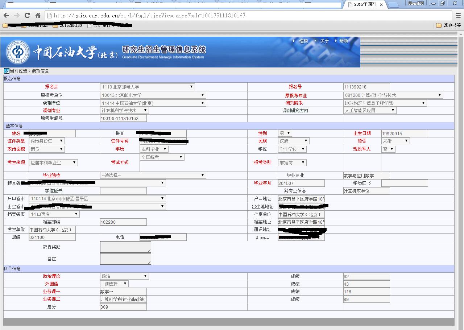Click the empty 学历证书 field
464x330 pixels.
point(405,183)
